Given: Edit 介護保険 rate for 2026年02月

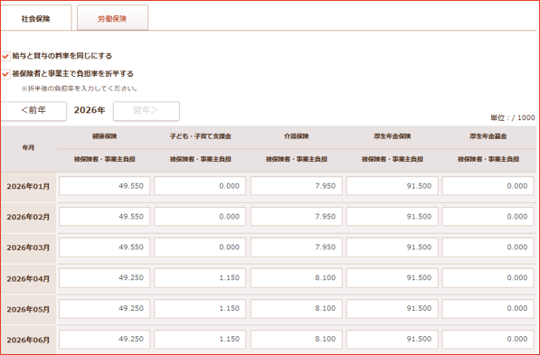Looking at the screenshot, I should point(296,217).
